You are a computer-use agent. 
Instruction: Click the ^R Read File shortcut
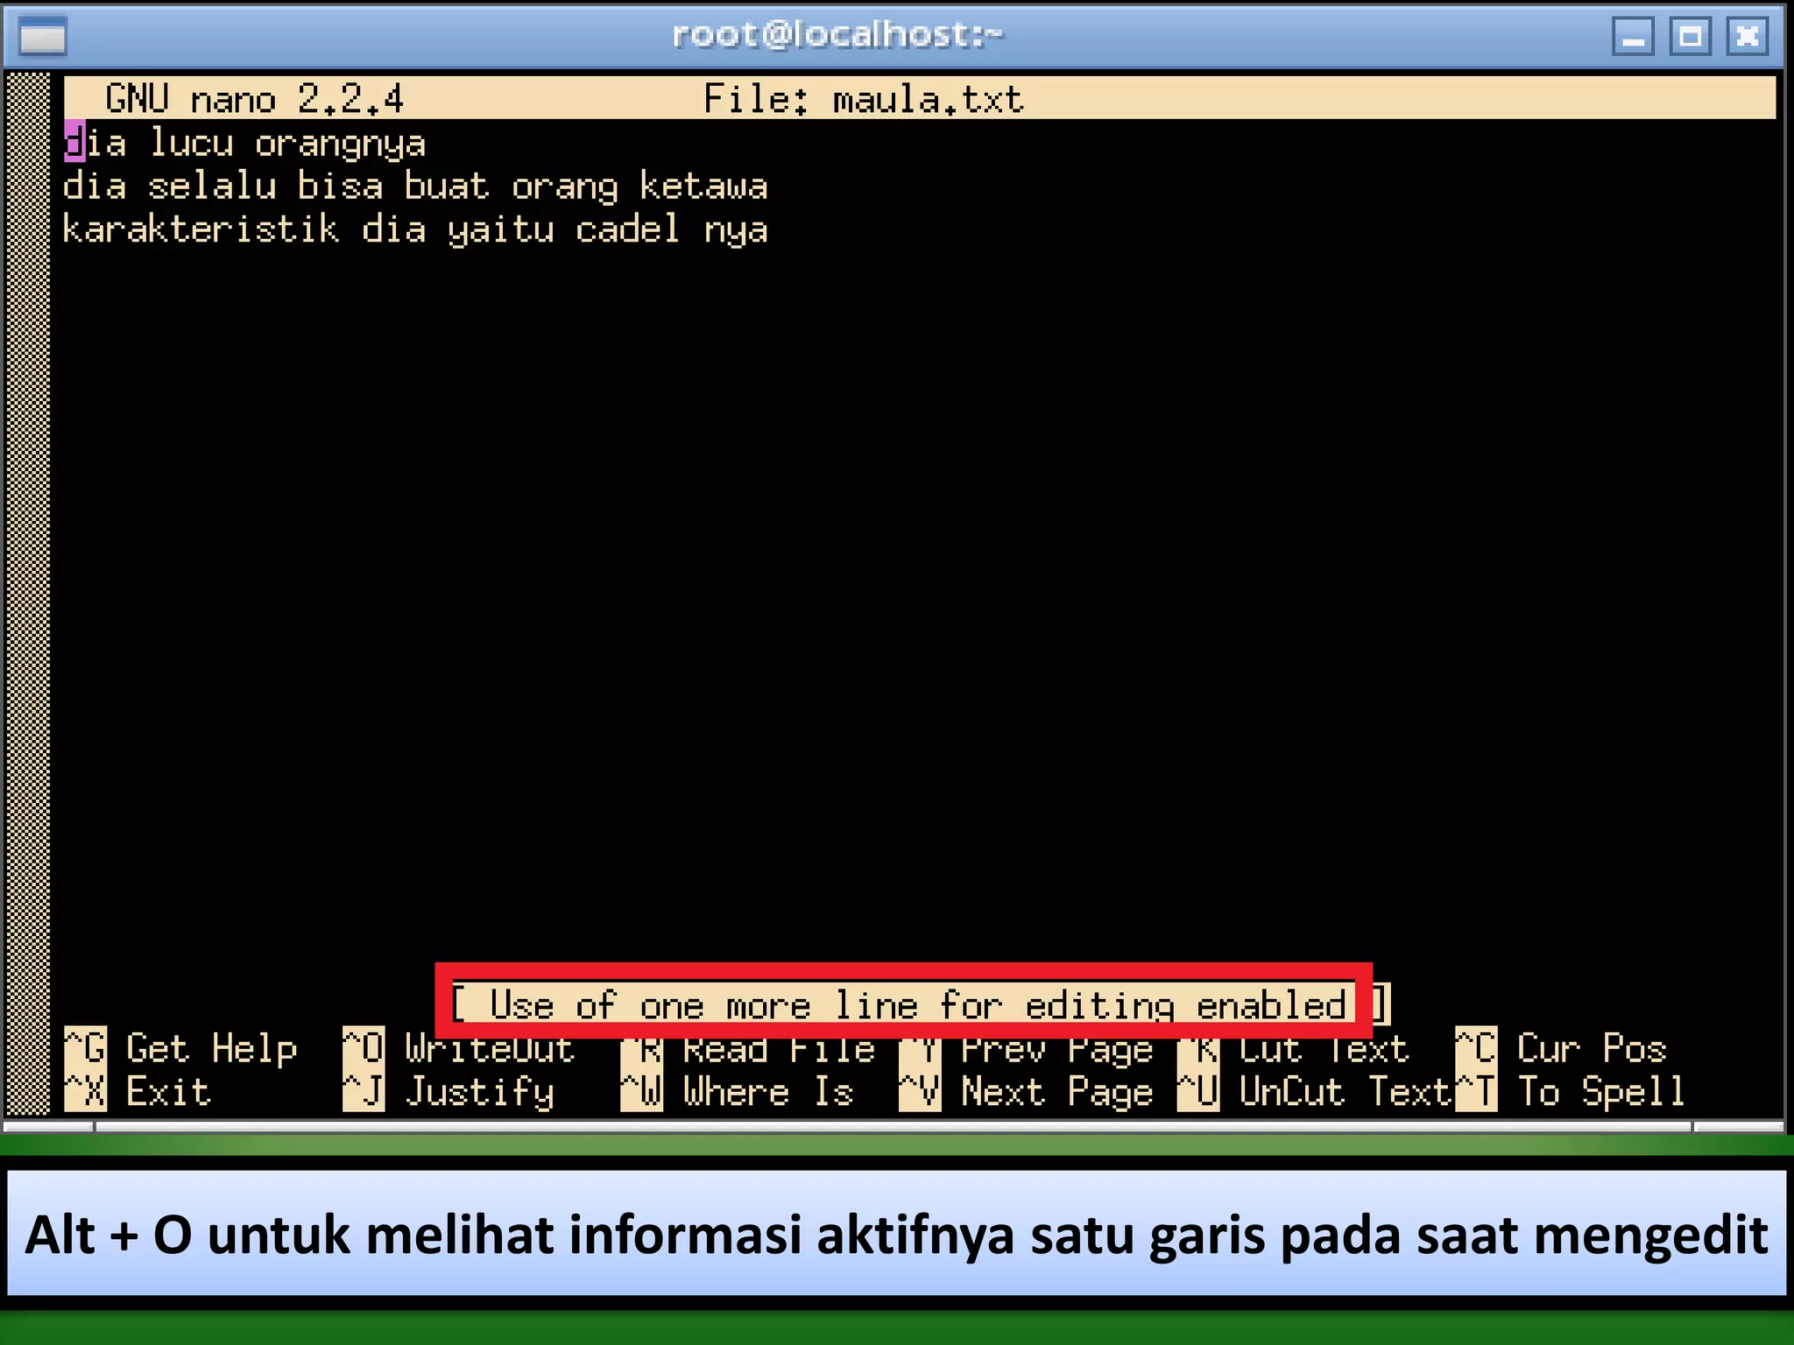pos(748,1048)
